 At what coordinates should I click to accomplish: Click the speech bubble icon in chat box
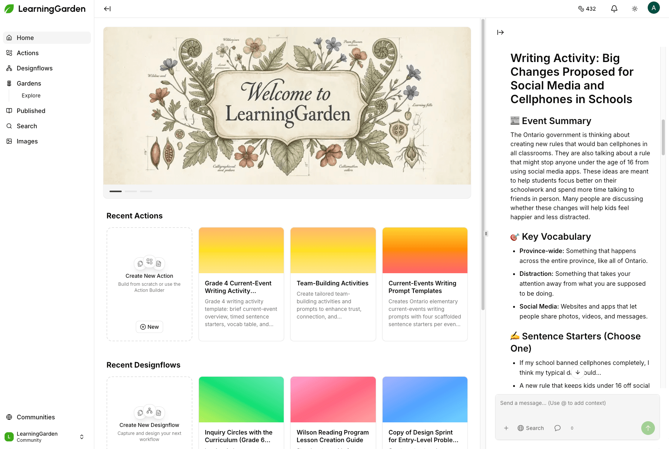(558, 428)
